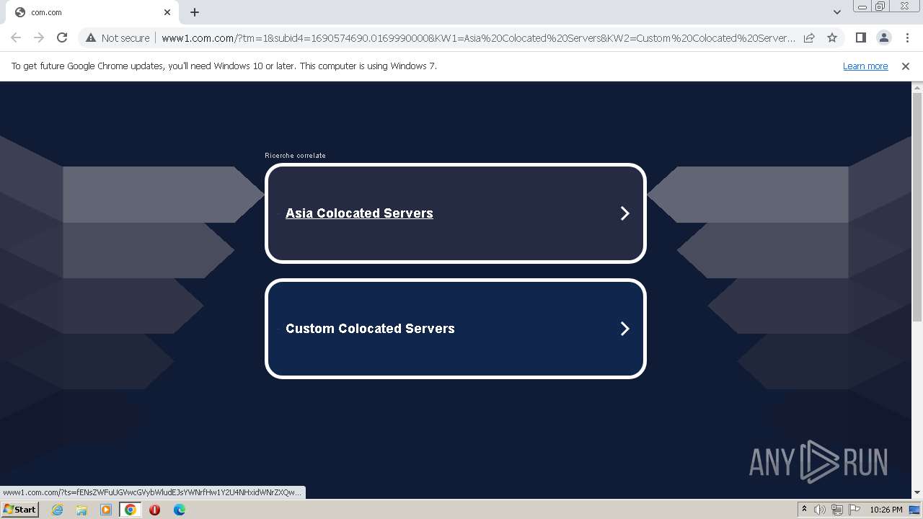
Task: Open Custom Colocated Servers link
Action: (x=370, y=329)
